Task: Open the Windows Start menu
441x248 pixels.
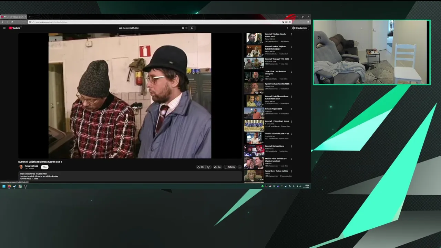Action: click(x=4, y=186)
